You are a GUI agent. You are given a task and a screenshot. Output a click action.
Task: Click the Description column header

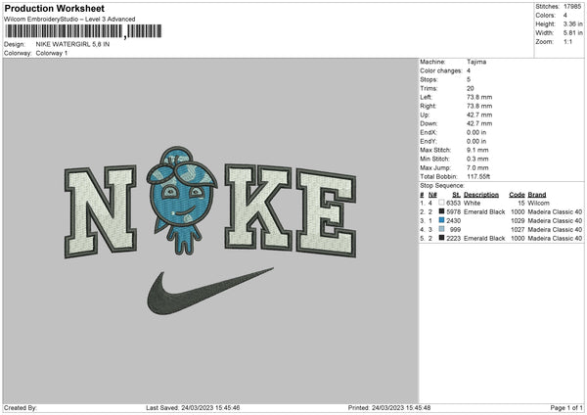click(x=481, y=195)
